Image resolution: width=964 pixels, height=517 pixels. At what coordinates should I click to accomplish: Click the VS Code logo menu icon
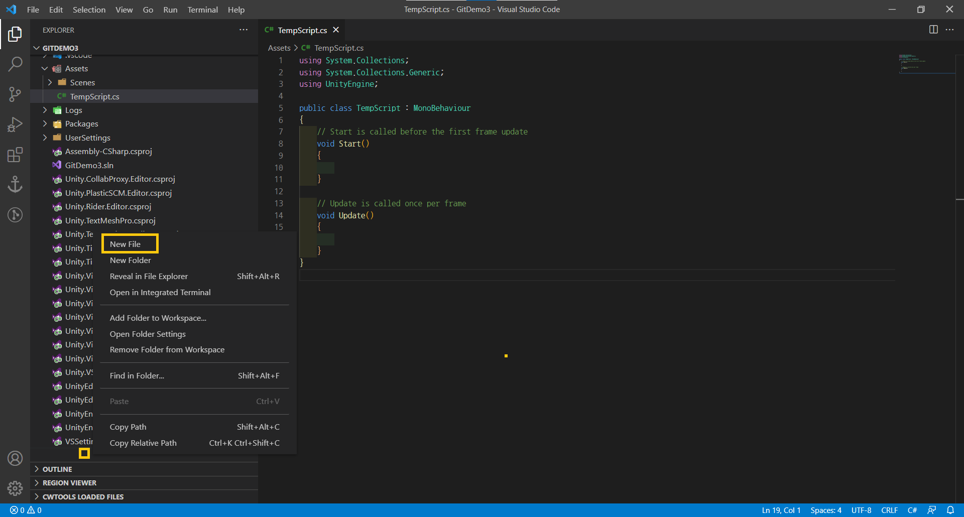11,10
